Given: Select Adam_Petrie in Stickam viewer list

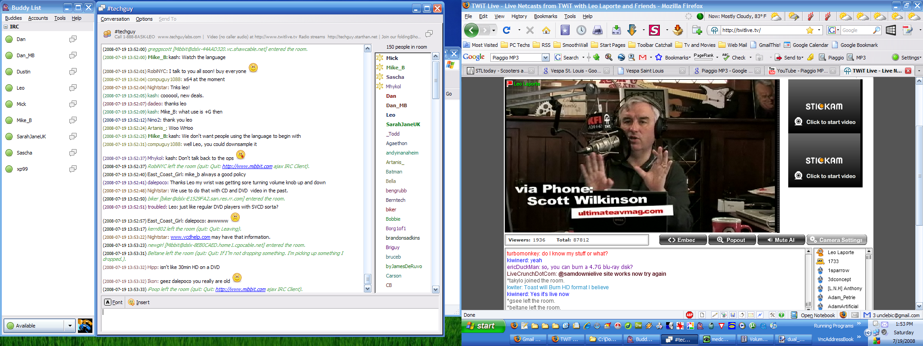Looking at the screenshot, I should [x=841, y=297].
